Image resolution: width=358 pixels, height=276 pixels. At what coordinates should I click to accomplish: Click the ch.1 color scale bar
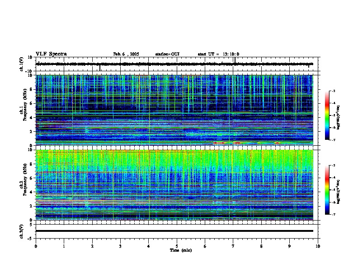[x=327, y=115]
